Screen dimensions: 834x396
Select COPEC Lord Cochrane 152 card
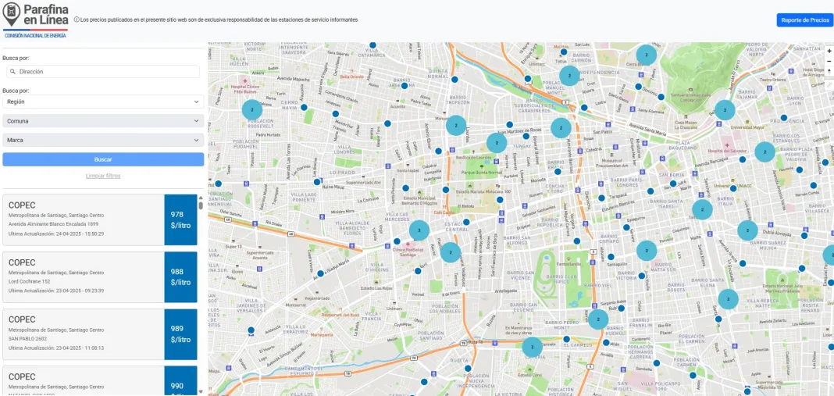pos(100,276)
